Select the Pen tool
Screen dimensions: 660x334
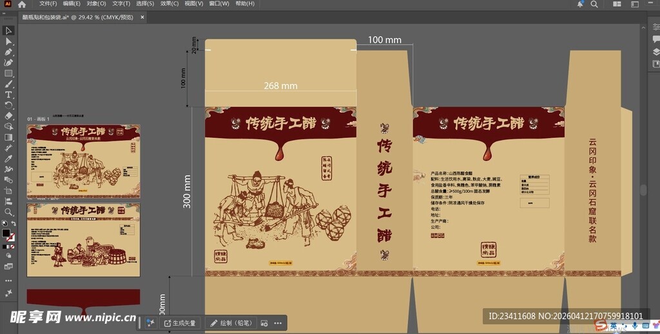(8, 52)
